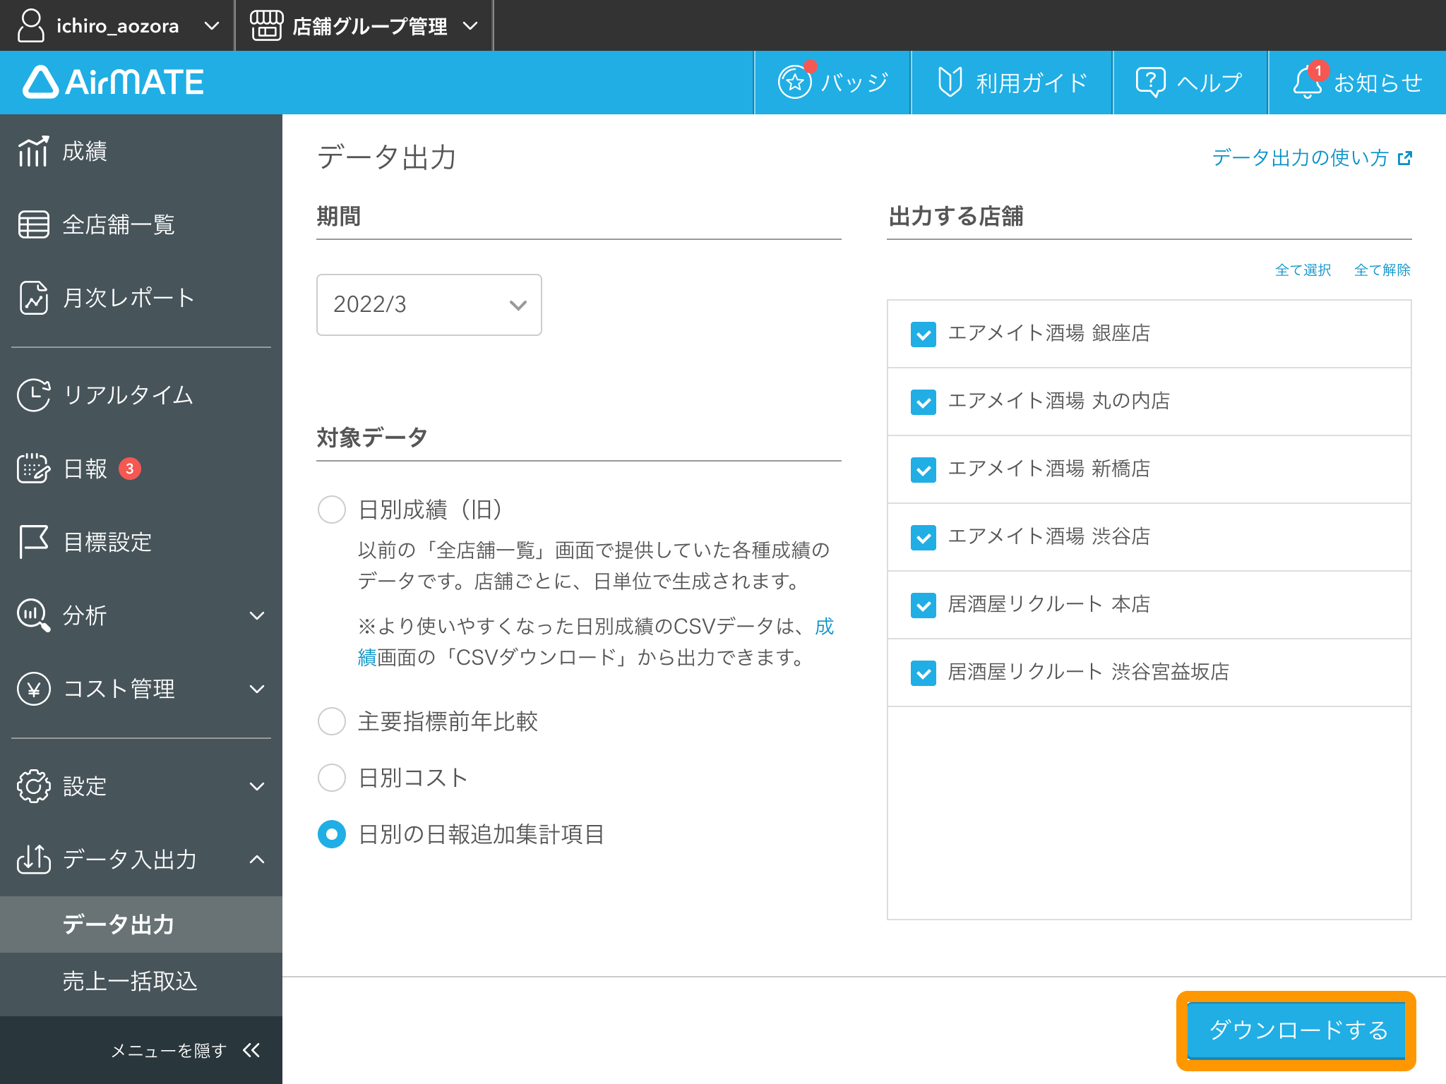Follow the 成績 link in the note

[x=824, y=626]
